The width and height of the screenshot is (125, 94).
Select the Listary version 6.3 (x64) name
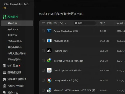pos(66,80)
